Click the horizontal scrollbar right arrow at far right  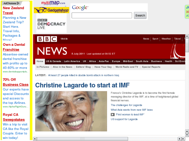(x=183, y=139)
